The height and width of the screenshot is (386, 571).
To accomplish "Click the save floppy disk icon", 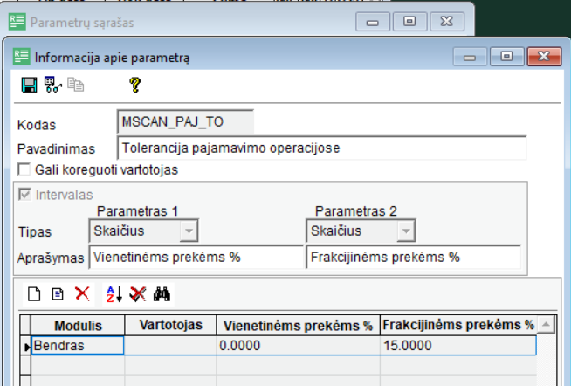I will (29, 85).
